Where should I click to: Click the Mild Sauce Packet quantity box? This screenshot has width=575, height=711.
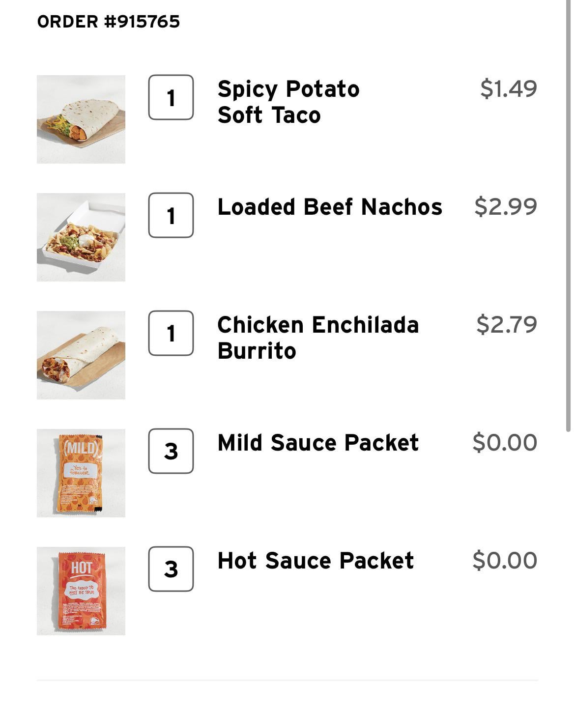[x=171, y=451]
